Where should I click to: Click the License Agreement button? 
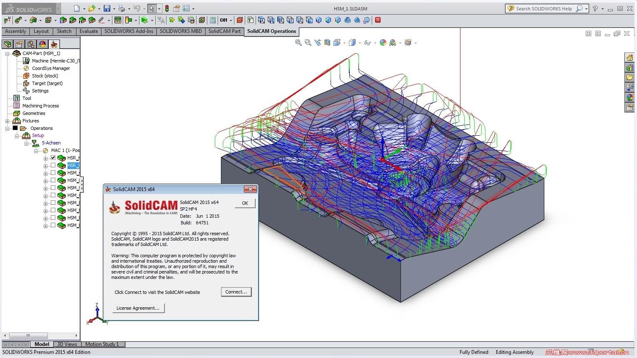point(138,308)
